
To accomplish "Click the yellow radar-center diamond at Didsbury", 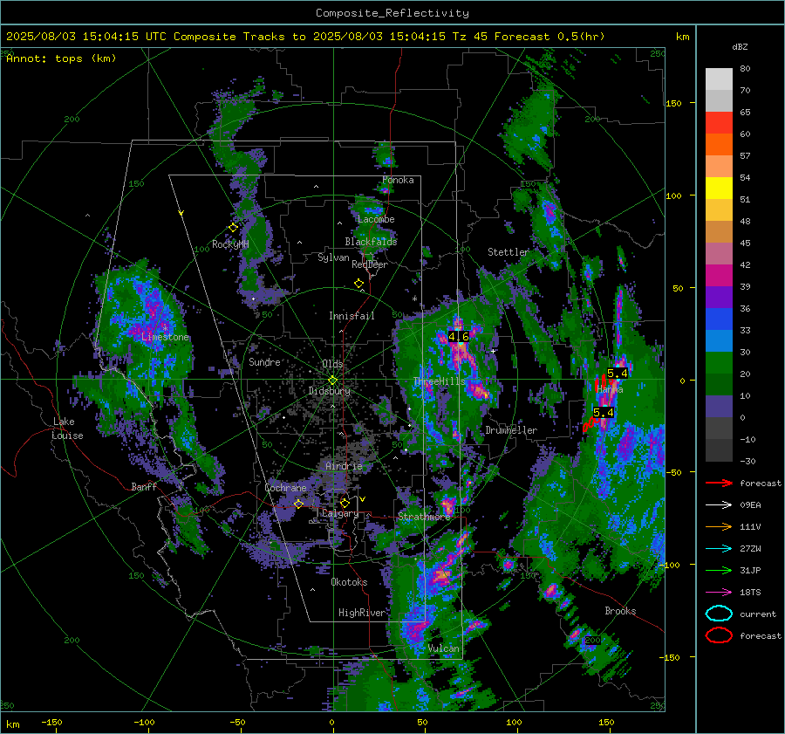I will (332, 381).
